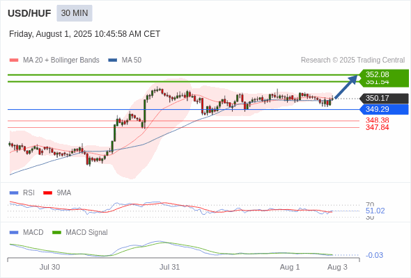Click the 'MA 20 + Bollinger Bands' legend label
Screen dimensions: 411x278
tap(61, 60)
